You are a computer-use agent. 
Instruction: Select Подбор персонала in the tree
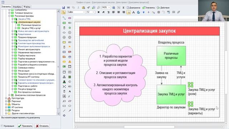tap(26, 56)
